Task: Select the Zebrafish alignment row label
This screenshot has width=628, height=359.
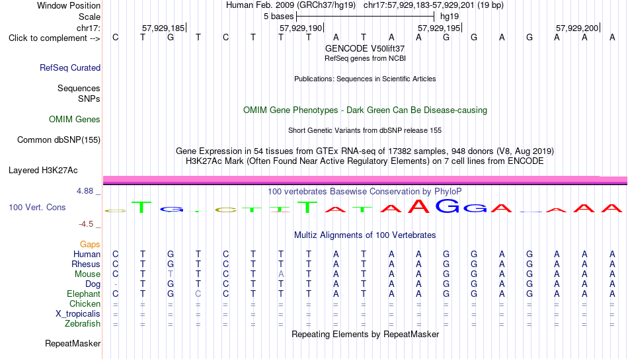Action: pyautogui.click(x=83, y=324)
